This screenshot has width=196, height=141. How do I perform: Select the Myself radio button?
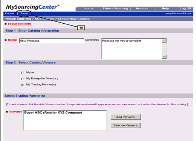22,73
